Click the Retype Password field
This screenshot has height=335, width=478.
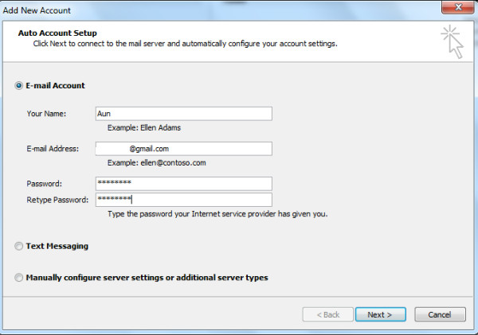pos(184,200)
